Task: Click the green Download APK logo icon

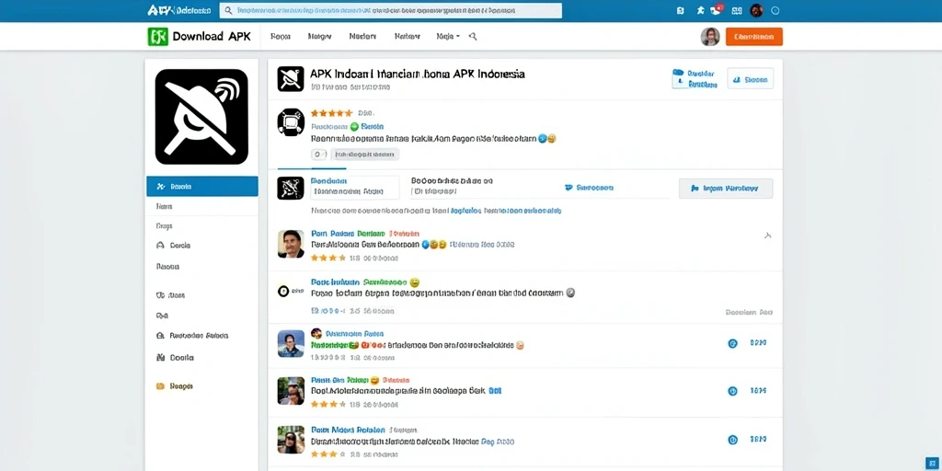Action: [157, 37]
